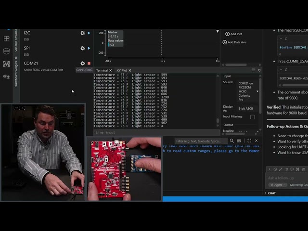Viewport: 308px width, 231px height.
Task: Open the Source COM21 dropdown
Action: tap(248, 91)
